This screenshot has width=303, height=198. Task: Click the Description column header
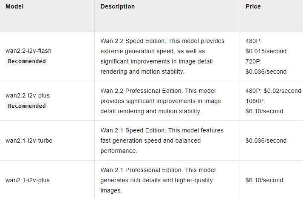point(118,7)
